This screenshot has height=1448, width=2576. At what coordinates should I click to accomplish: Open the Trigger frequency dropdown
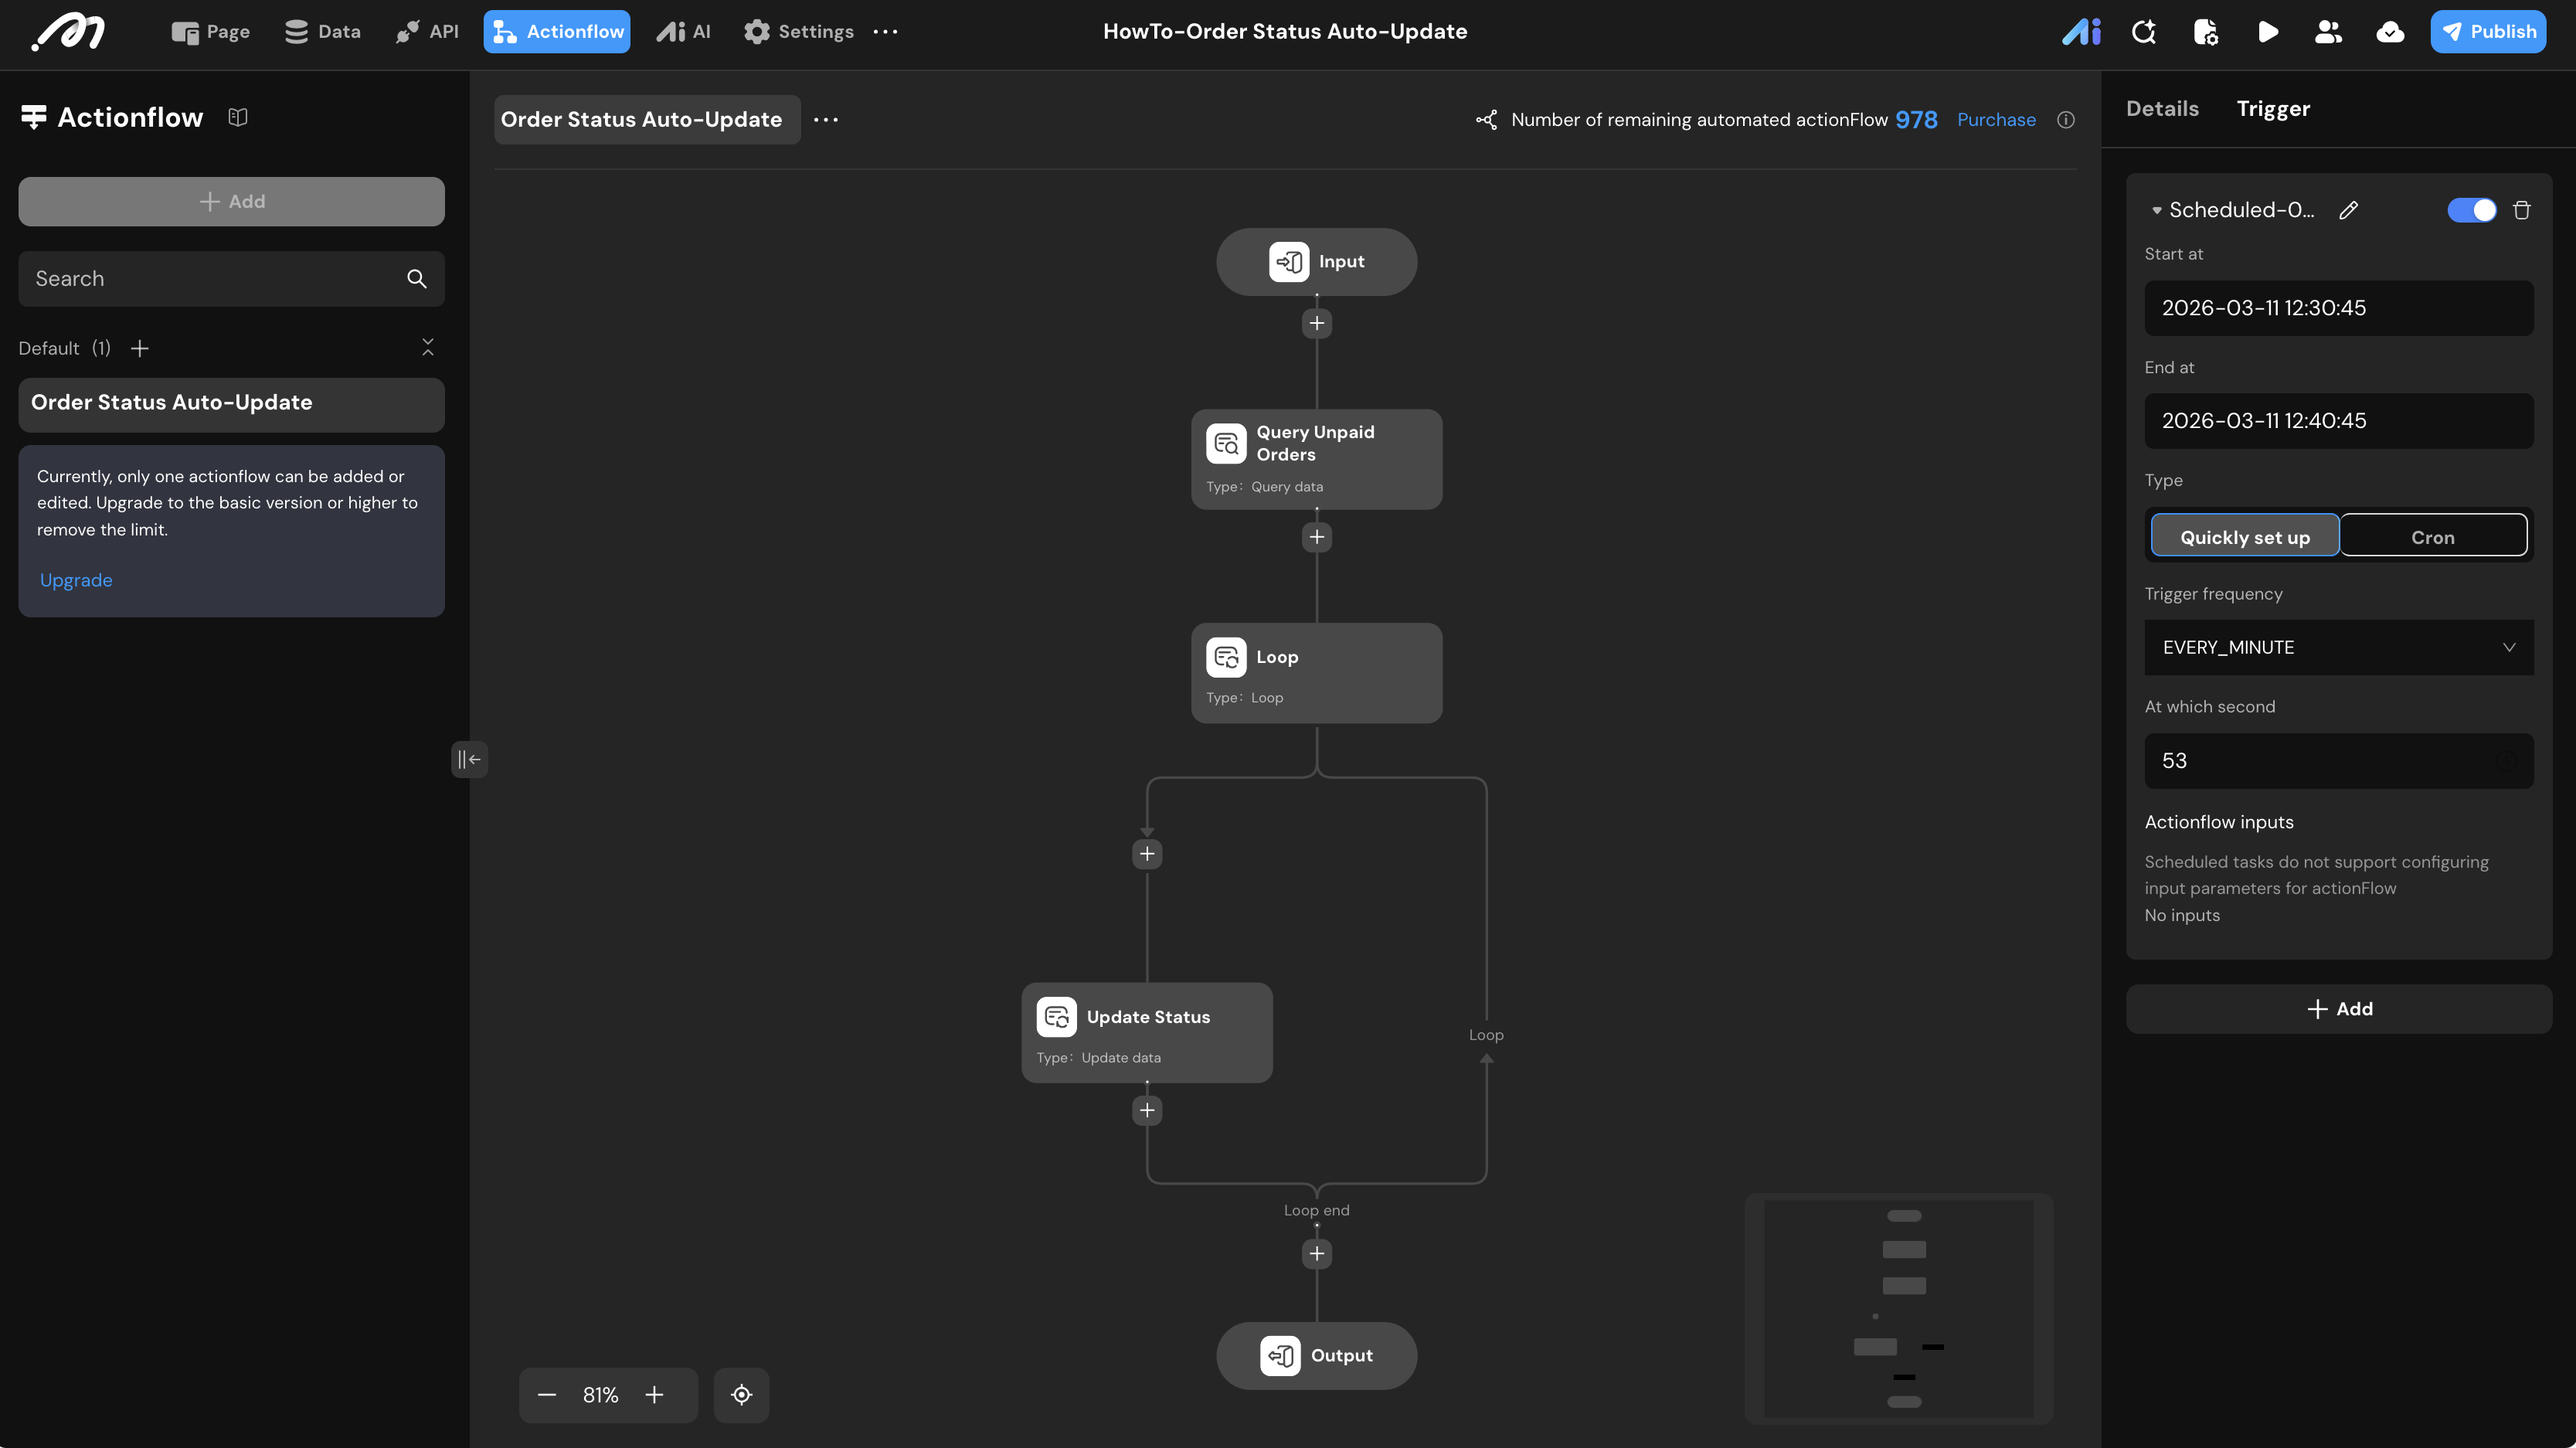click(x=2338, y=648)
